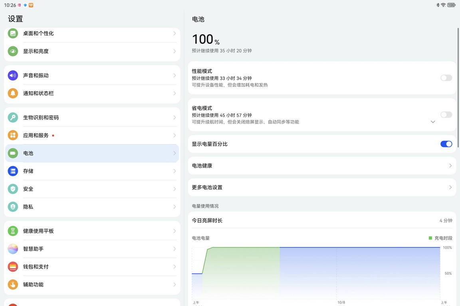Click the 电量使用情况 section heading

coord(205,206)
